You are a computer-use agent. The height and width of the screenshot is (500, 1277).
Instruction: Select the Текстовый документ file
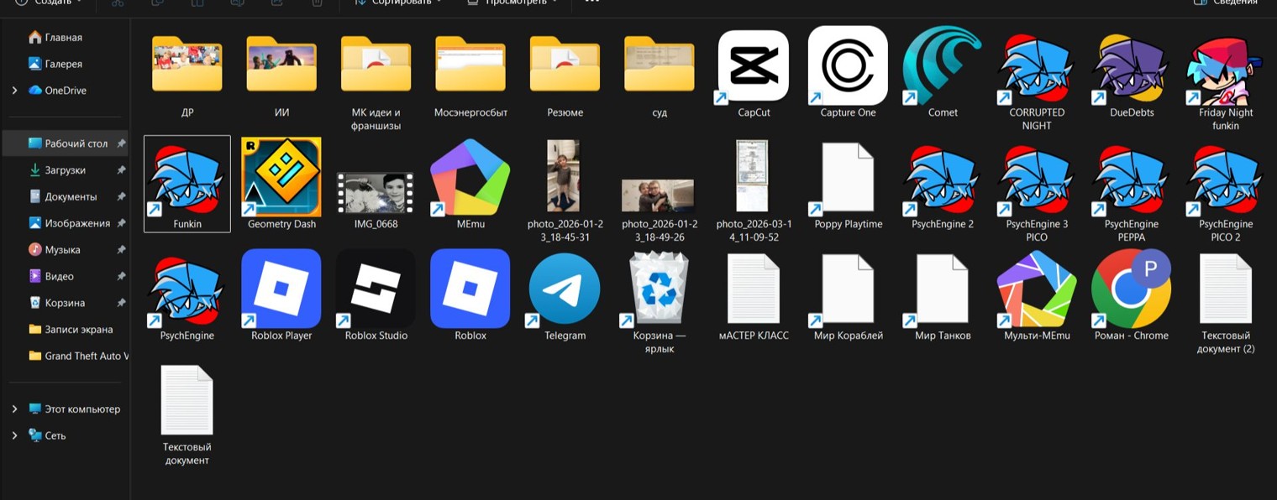(x=187, y=414)
